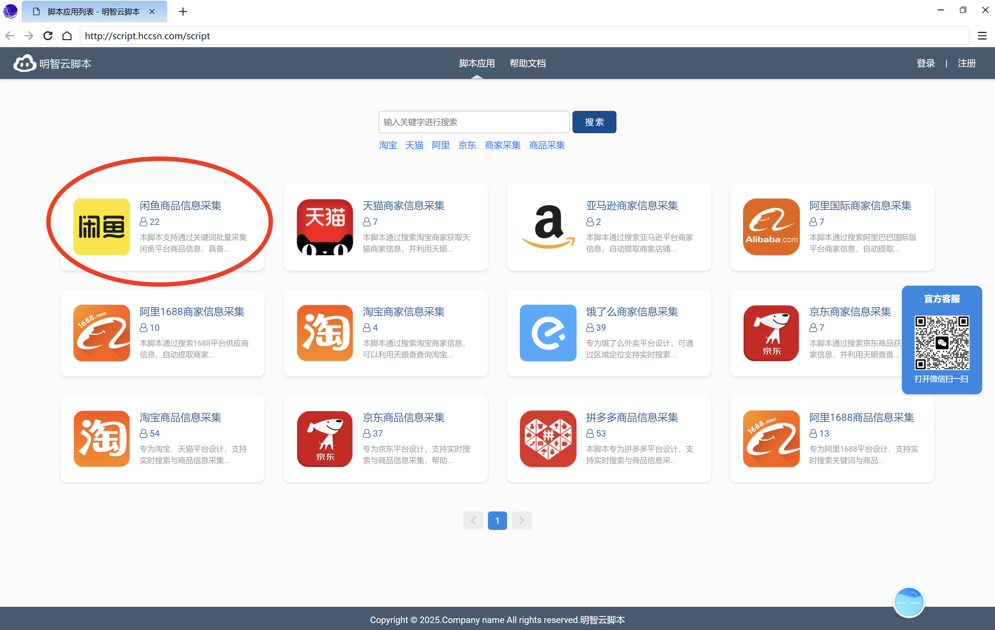Click the icon for 京东商品信息采集

click(325, 438)
